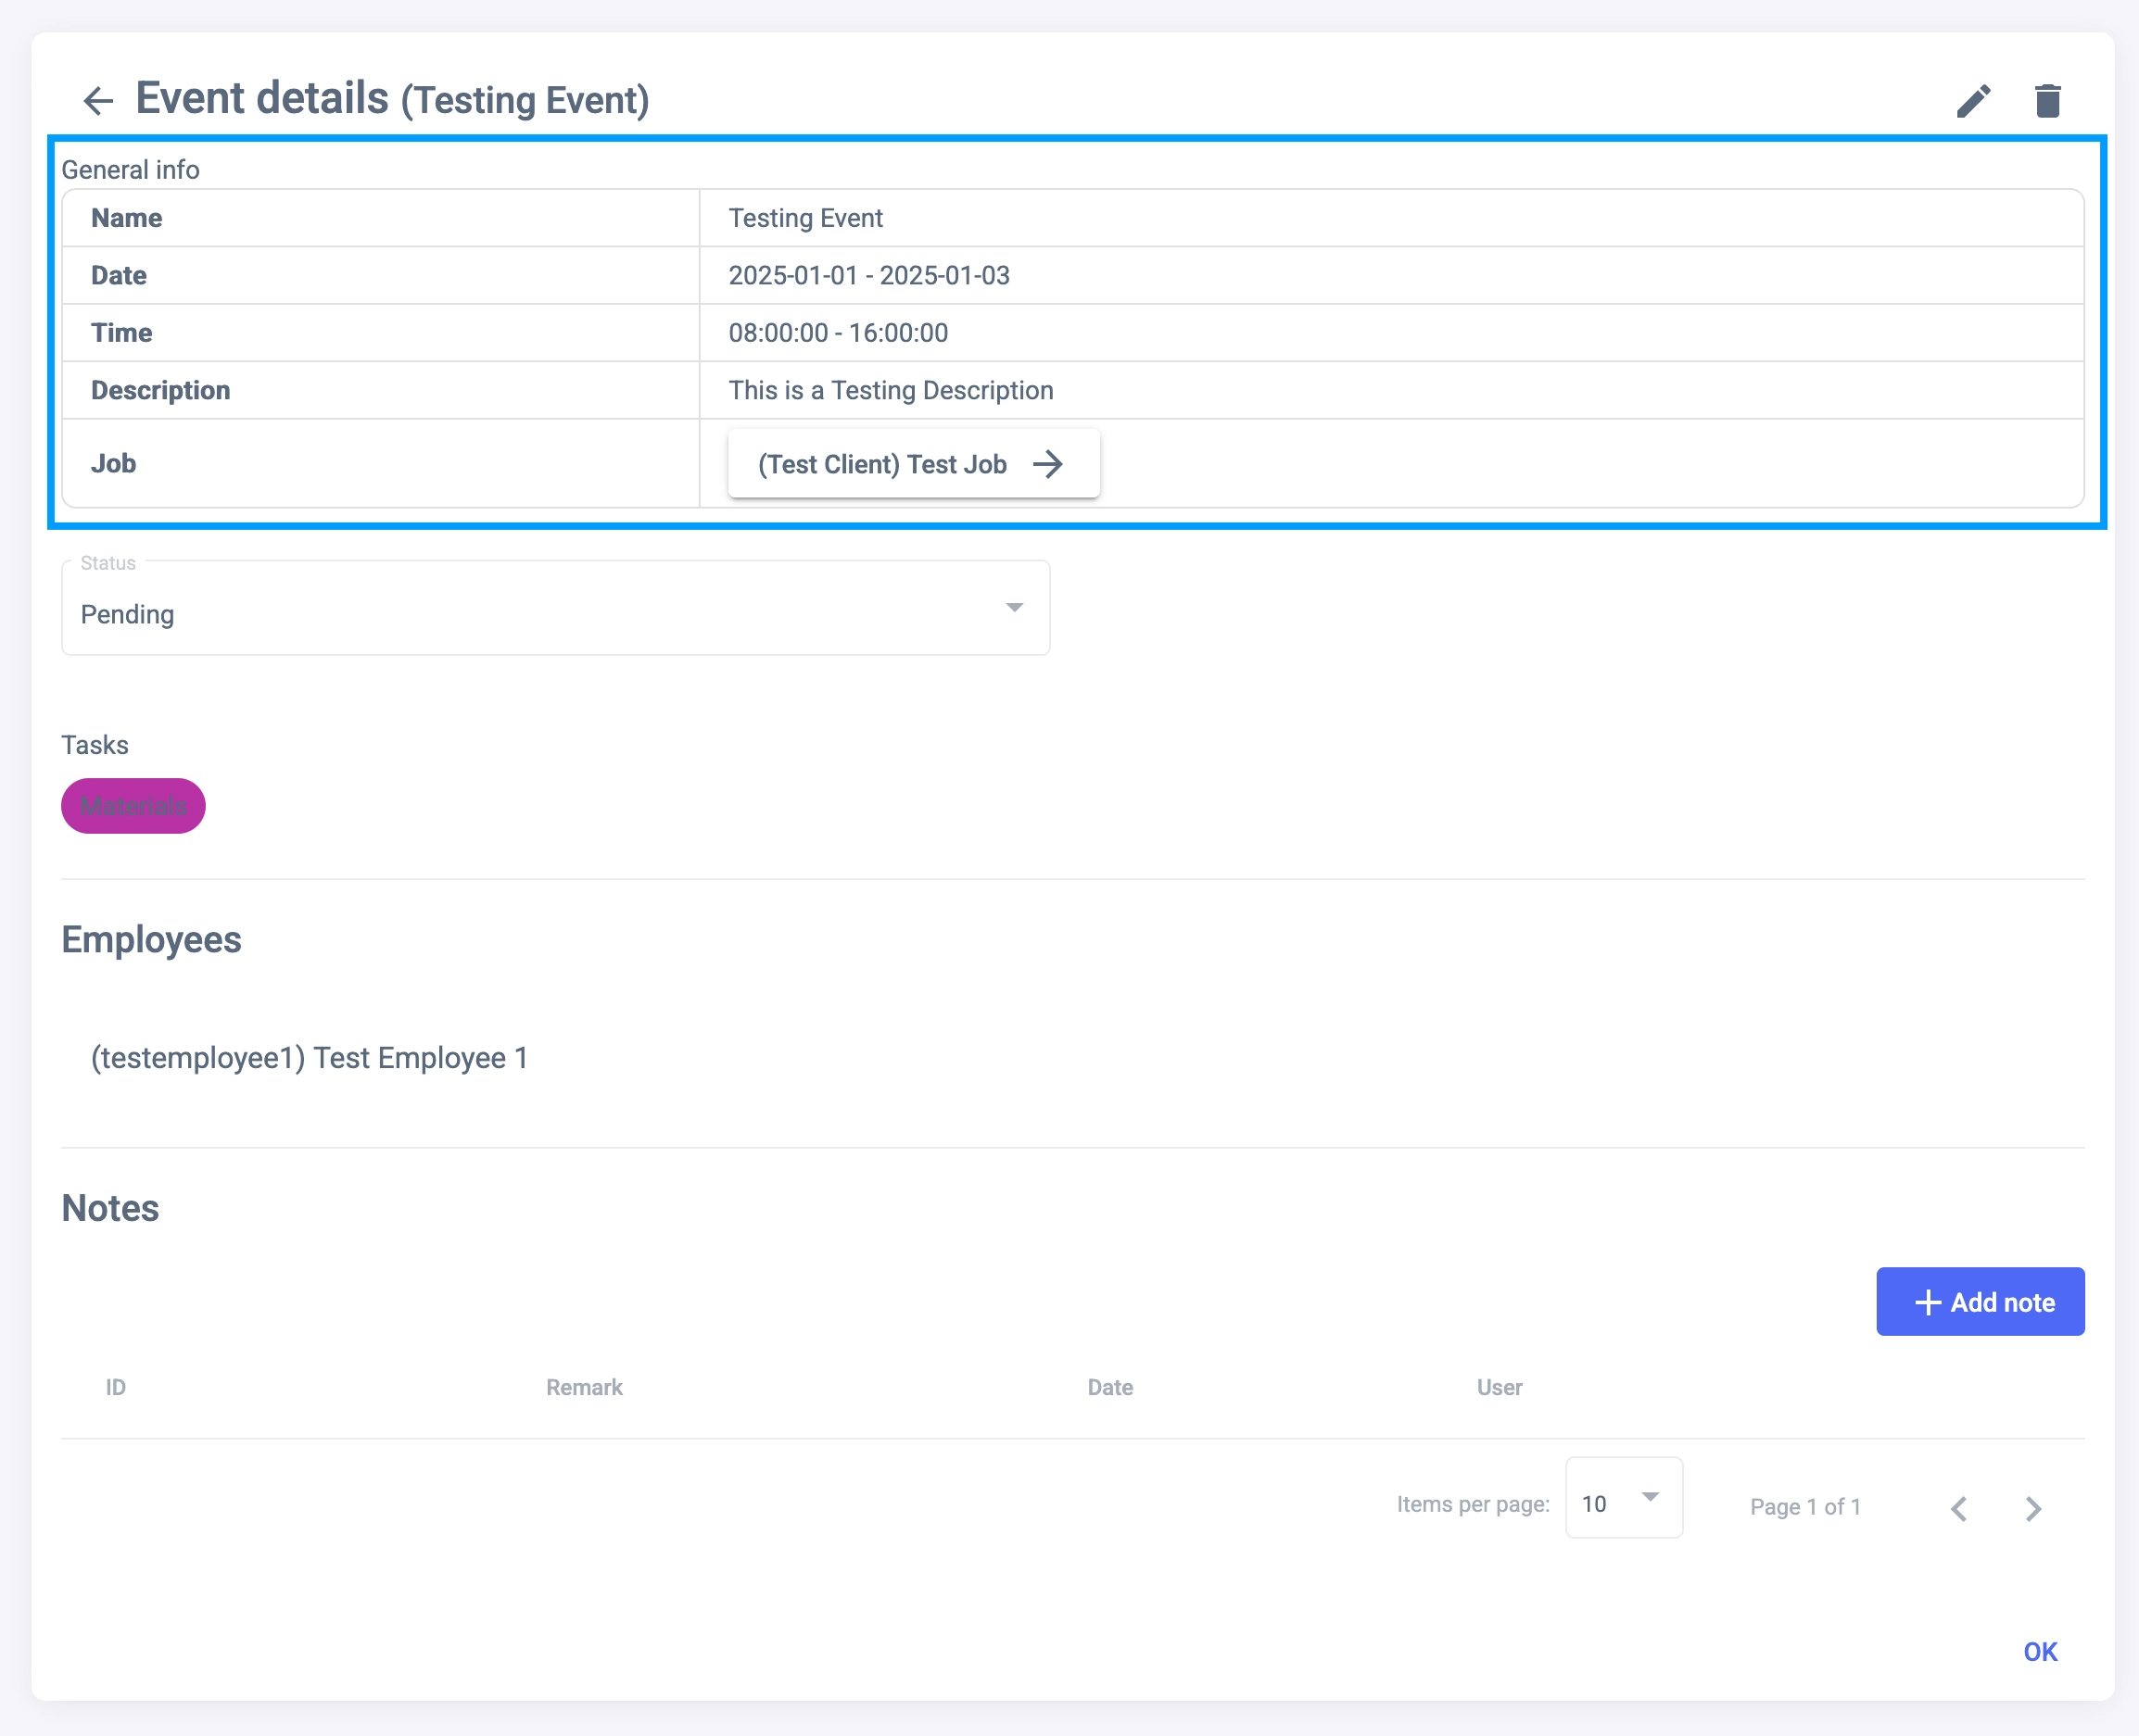This screenshot has height=1736, width=2139.
Task: Click the User column header
Action: 1499,1387
